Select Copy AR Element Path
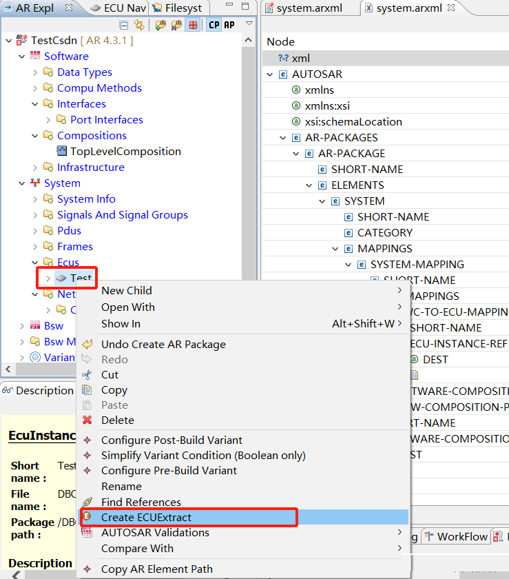This screenshot has width=509, height=579. (156, 569)
